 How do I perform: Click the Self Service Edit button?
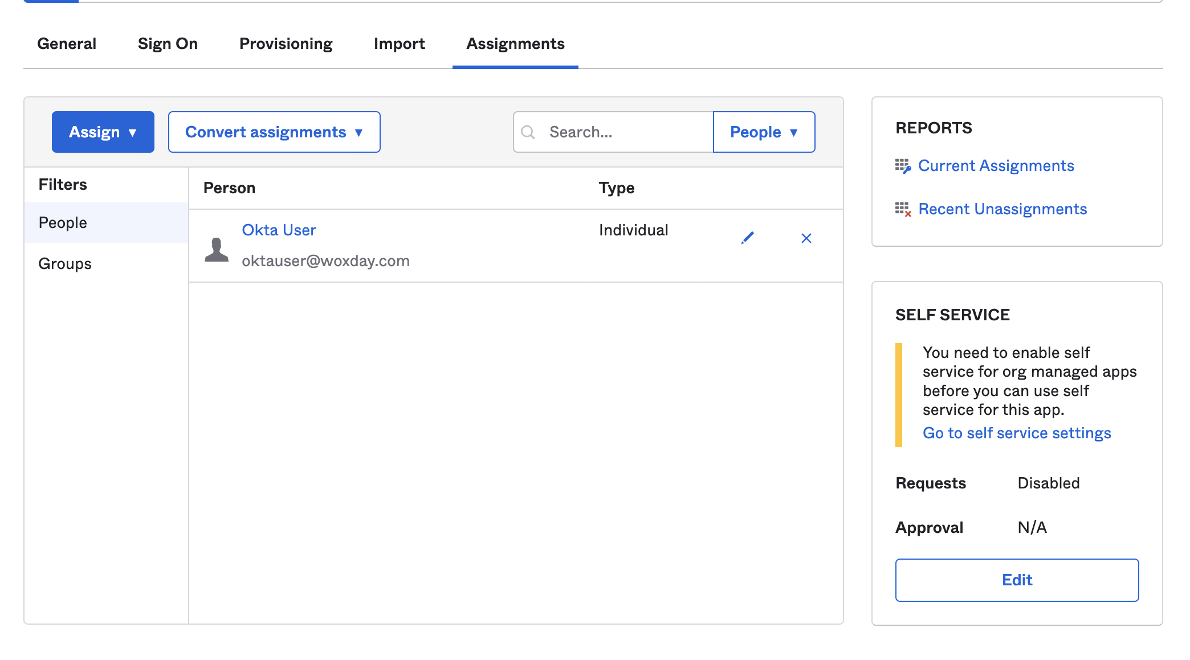click(1017, 580)
